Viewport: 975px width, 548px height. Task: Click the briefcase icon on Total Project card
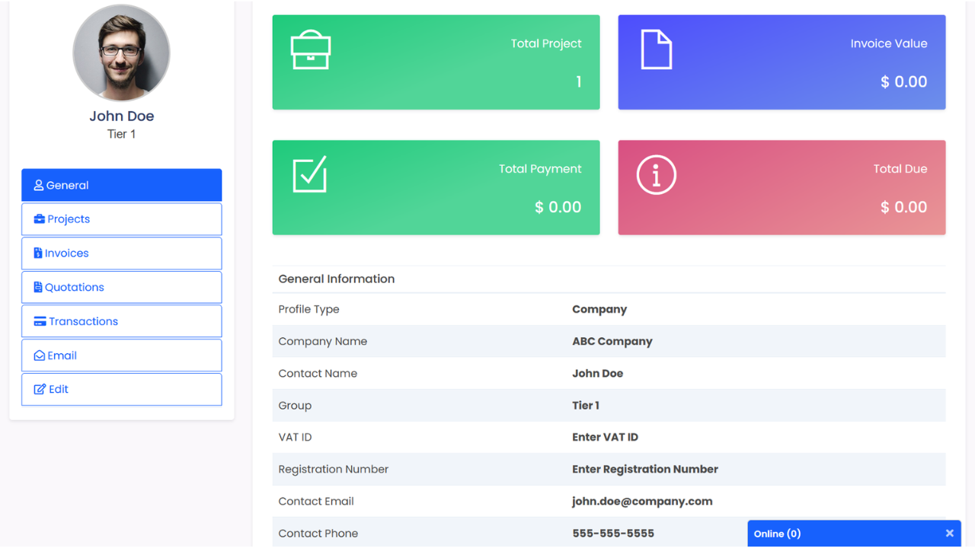[311, 49]
